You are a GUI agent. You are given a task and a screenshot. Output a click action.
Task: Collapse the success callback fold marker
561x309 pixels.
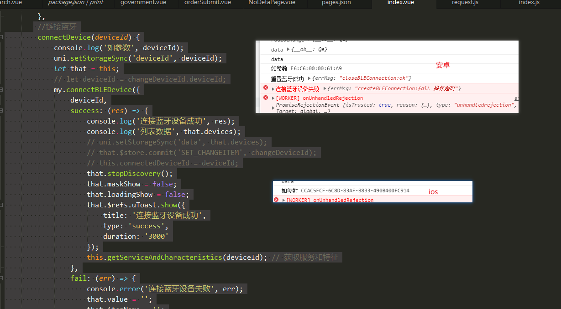2,111
